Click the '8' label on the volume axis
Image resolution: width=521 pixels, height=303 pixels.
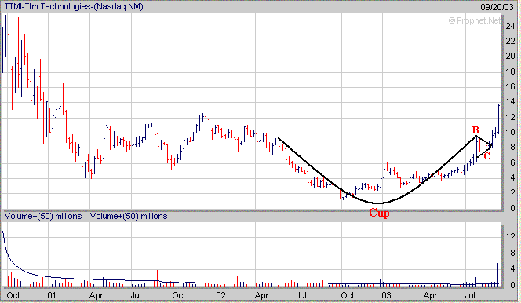coord(512,253)
